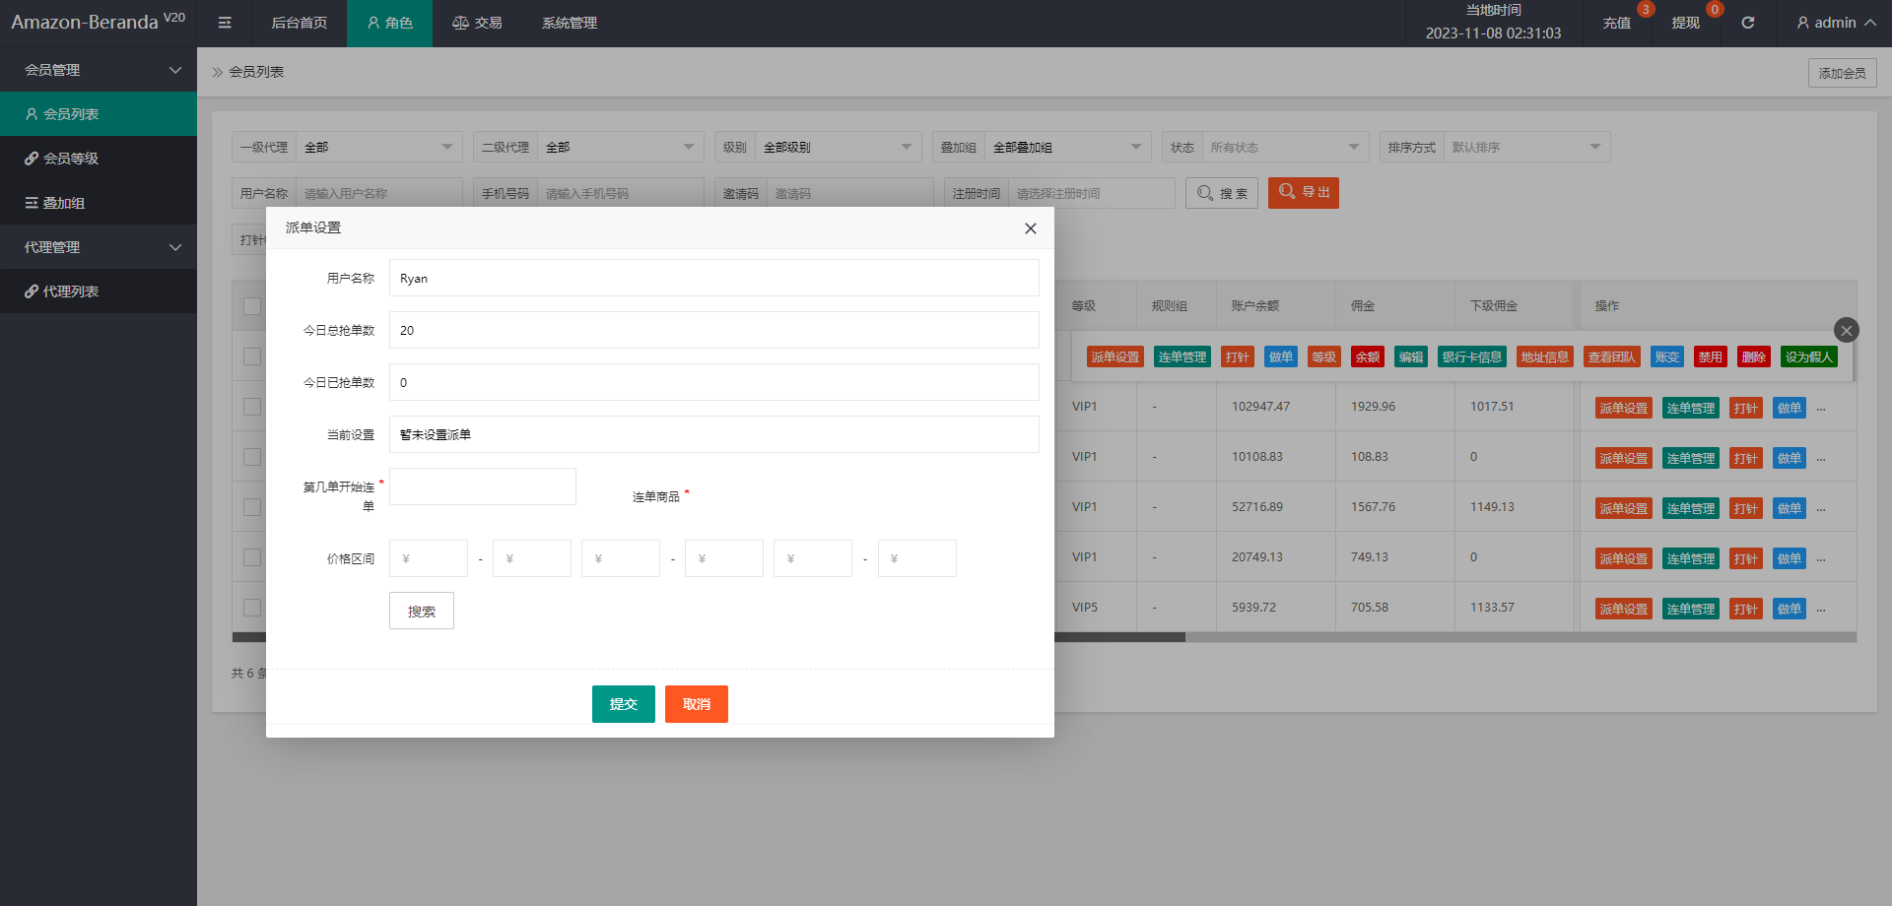Tick the checkbox on the 102947.47 row

[252, 407]
